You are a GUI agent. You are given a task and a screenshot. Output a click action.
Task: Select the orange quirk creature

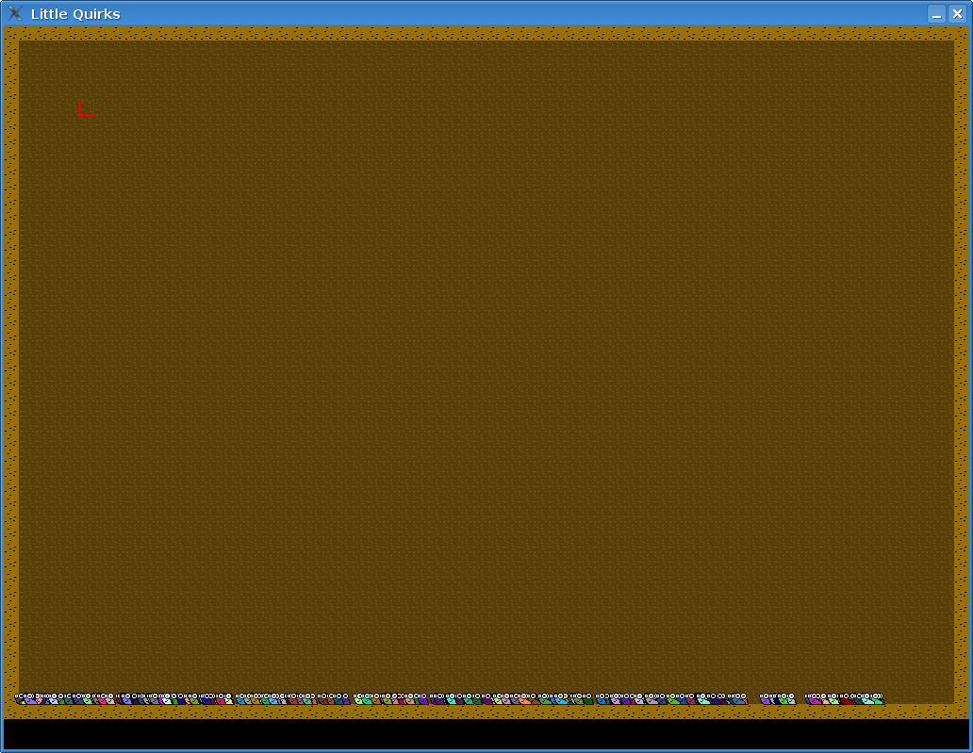[x=525, y=699]
